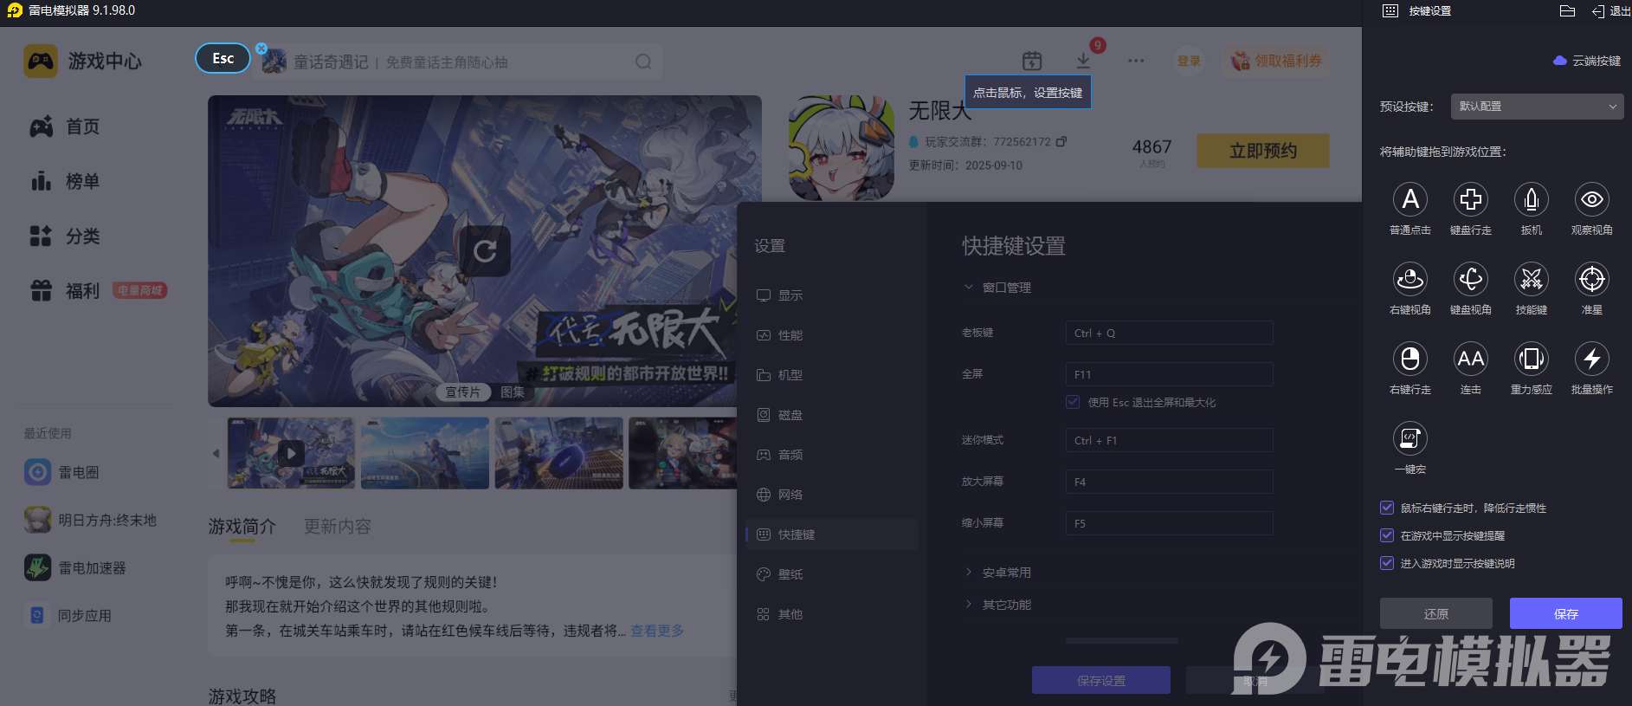Select the 技能键 skill key icon
The width and height of the screenshot is (1632, 706).
[1532, 279]
